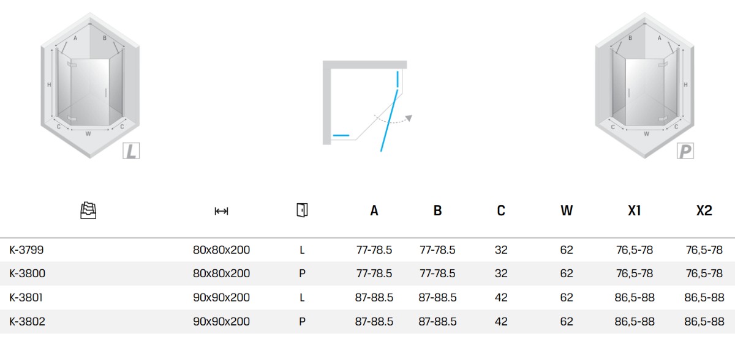Click the 90x90x200 size in K-3801 row
This screenshot has height=342, width=735.
click(221, 297)
